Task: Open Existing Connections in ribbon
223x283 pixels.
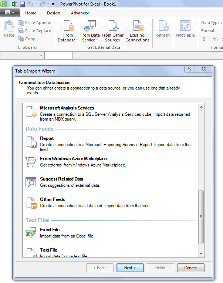Action: pyautogui.click(x=137, y=31)
